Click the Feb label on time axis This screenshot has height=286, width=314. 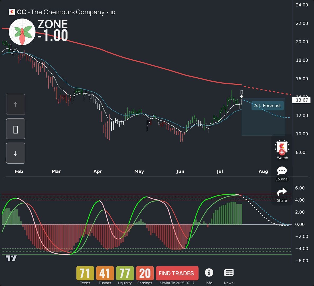pos(19,171)
